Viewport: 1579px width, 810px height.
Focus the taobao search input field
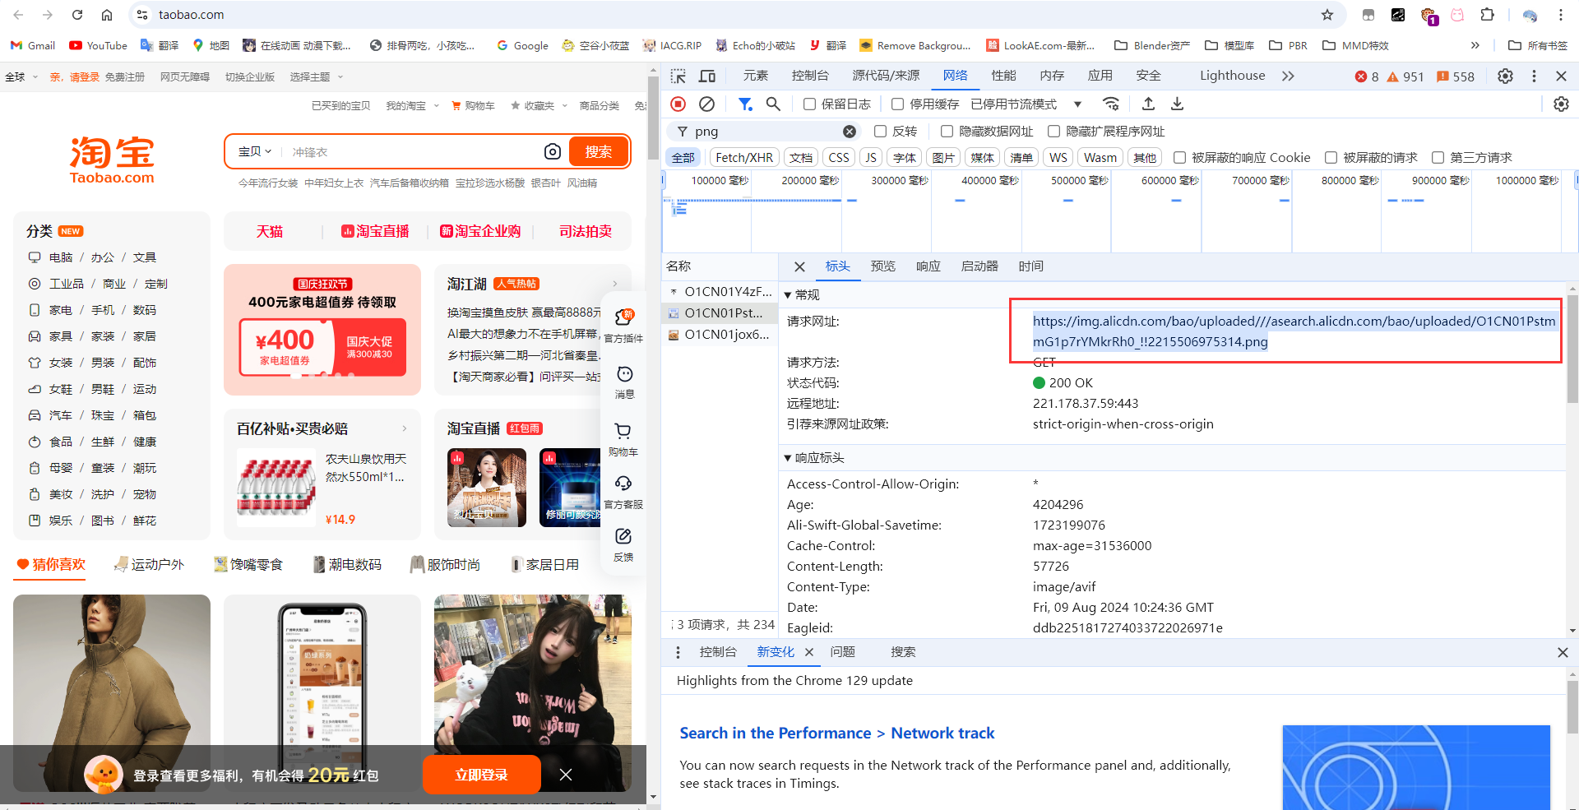(411, 152)
